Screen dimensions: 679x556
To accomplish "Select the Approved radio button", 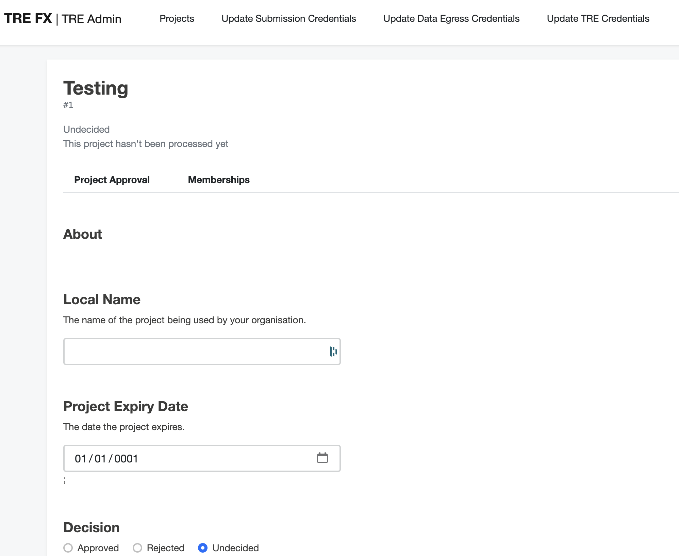I will pos(68,548).
